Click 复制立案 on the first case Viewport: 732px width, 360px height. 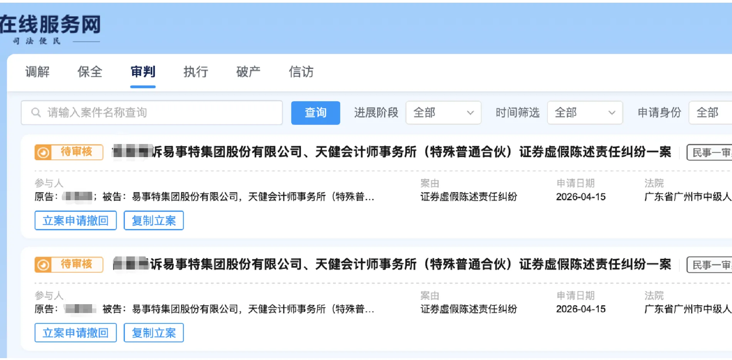pyautogui.click(x=154, y=221)
